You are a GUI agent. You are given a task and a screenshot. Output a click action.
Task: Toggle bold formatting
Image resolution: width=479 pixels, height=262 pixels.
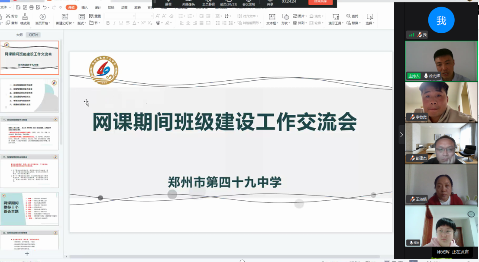(108, 23)
